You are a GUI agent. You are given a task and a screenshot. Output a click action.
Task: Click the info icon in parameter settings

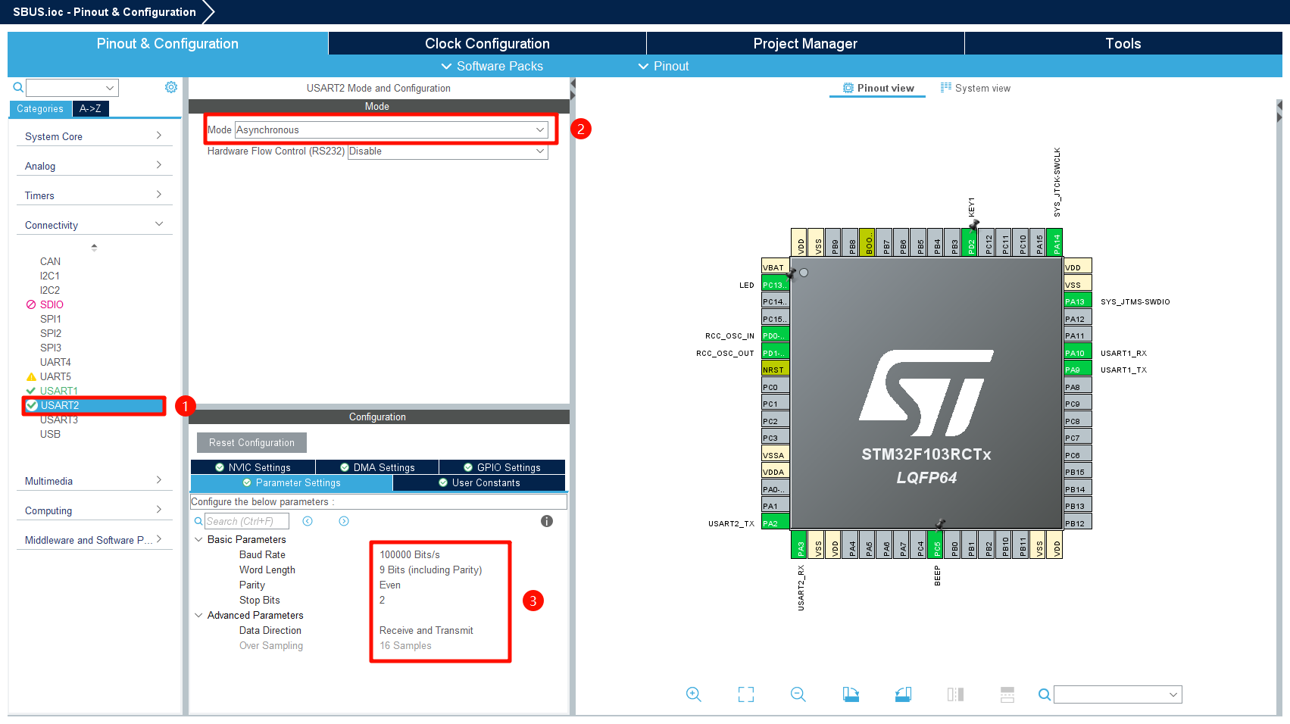tap(547, 521)
